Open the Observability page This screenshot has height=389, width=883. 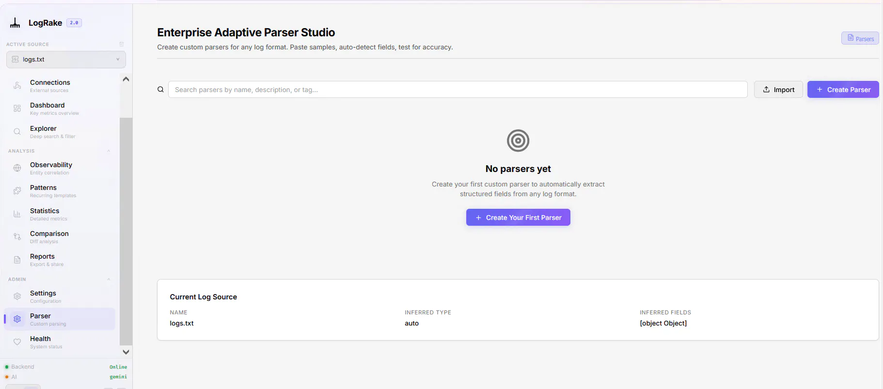tap(60, 168)
